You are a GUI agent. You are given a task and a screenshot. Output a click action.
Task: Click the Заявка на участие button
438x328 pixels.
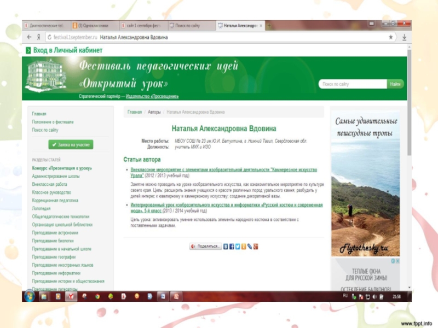point(71,145)
